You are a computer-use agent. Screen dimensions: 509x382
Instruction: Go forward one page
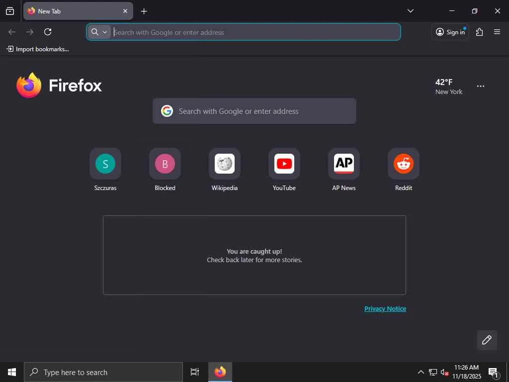coord(30,32)
